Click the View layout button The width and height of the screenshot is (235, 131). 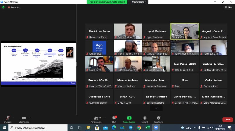pyautogui.click(x=229, y=7)
